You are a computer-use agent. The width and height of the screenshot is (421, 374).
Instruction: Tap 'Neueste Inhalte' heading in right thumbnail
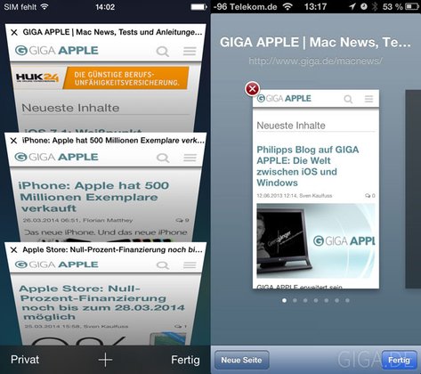(291, 126)
